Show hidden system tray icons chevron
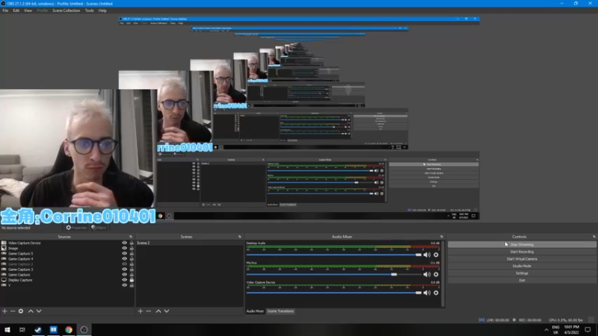Screen dimensions: 598x336 point(546,330)
